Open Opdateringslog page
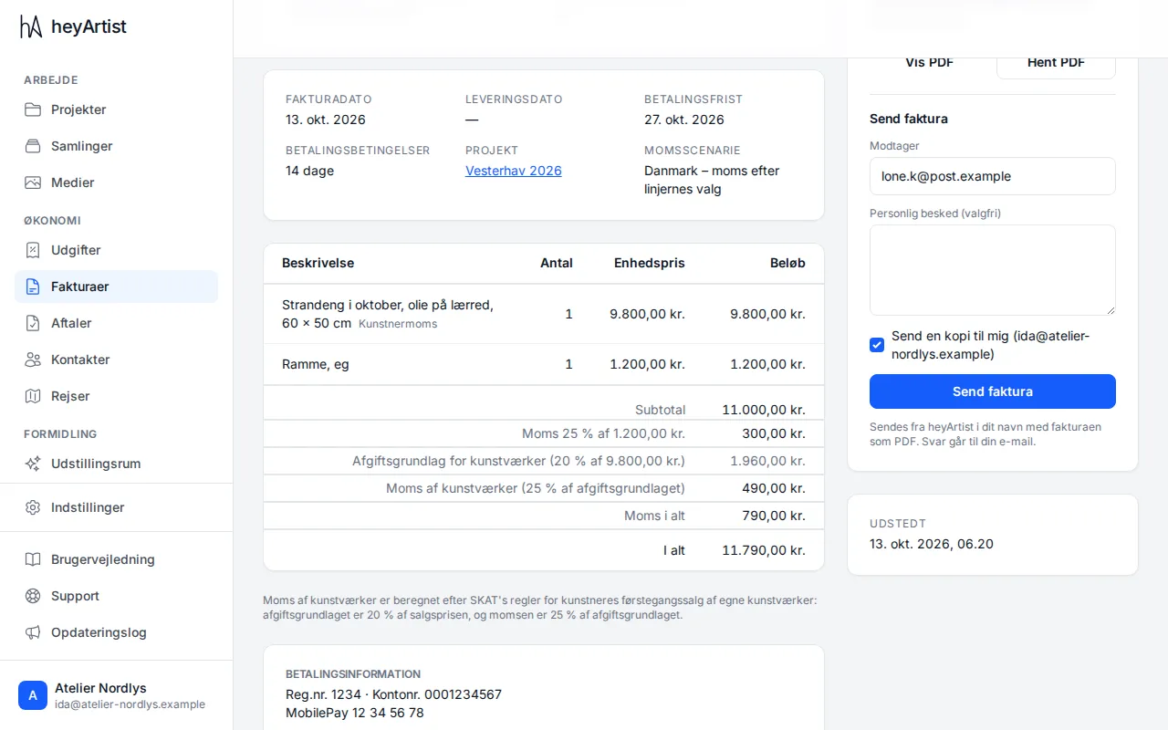The width and height of the screenshot is (1168, 730). pos(116,632)
